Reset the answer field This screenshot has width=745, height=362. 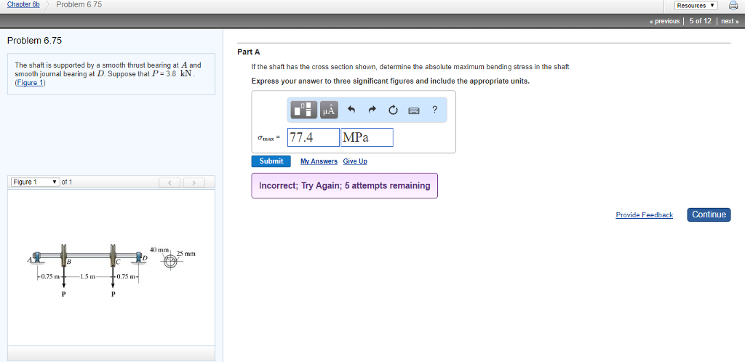pyautogui.click(x=393, y=110)
